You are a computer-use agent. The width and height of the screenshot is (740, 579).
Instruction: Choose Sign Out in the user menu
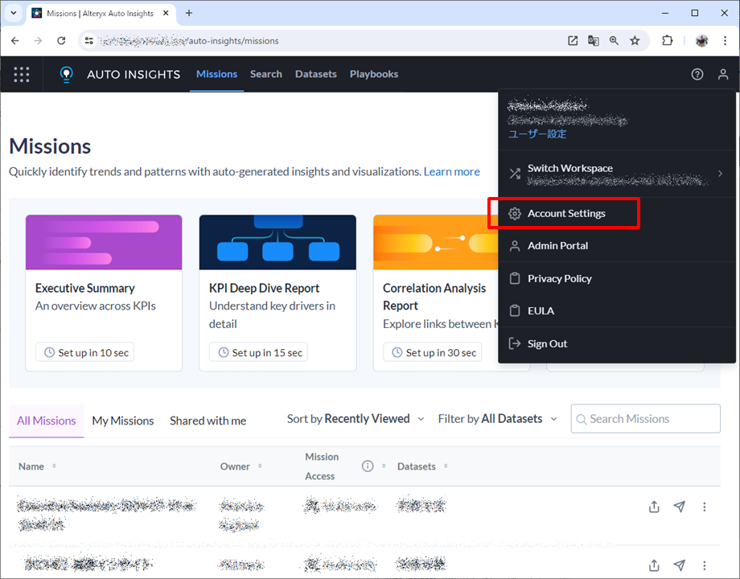547,344
